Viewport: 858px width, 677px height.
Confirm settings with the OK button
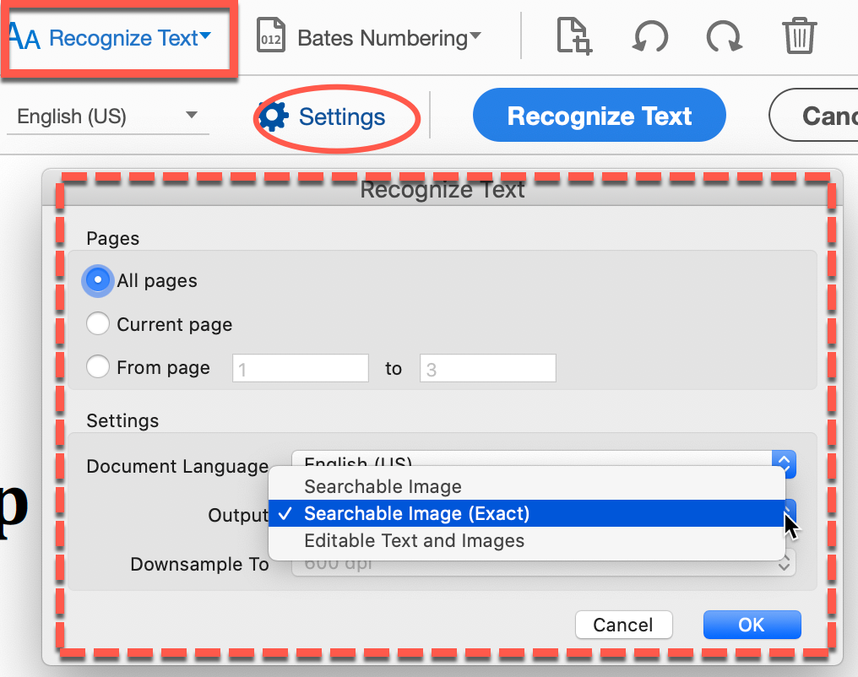pos(751,625)
